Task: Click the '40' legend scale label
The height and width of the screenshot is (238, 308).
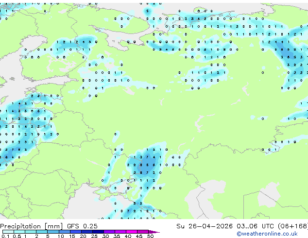Action: [x=128, y=236]
